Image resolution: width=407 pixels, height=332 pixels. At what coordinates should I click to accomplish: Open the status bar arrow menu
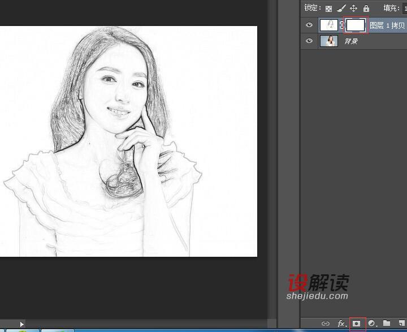tap(22, 324)
